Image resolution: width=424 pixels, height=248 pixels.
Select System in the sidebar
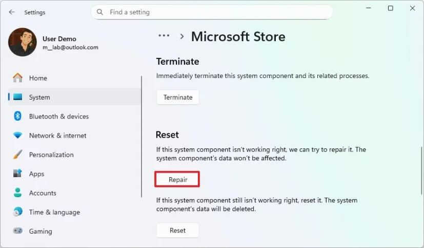75,97
